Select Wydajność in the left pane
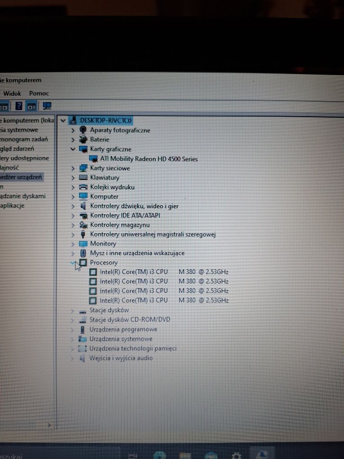This screenshot has height=459, width=344. (9, 168)
